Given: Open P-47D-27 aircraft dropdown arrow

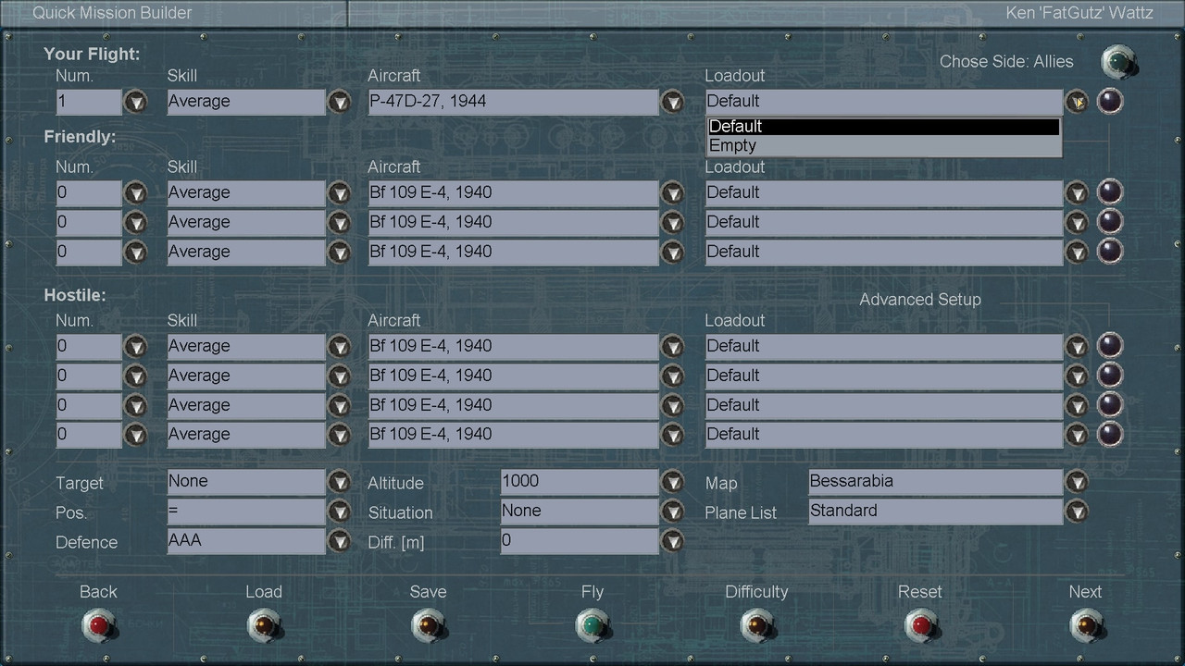Looking at the screenshot, I should click(x=672, y=102).
